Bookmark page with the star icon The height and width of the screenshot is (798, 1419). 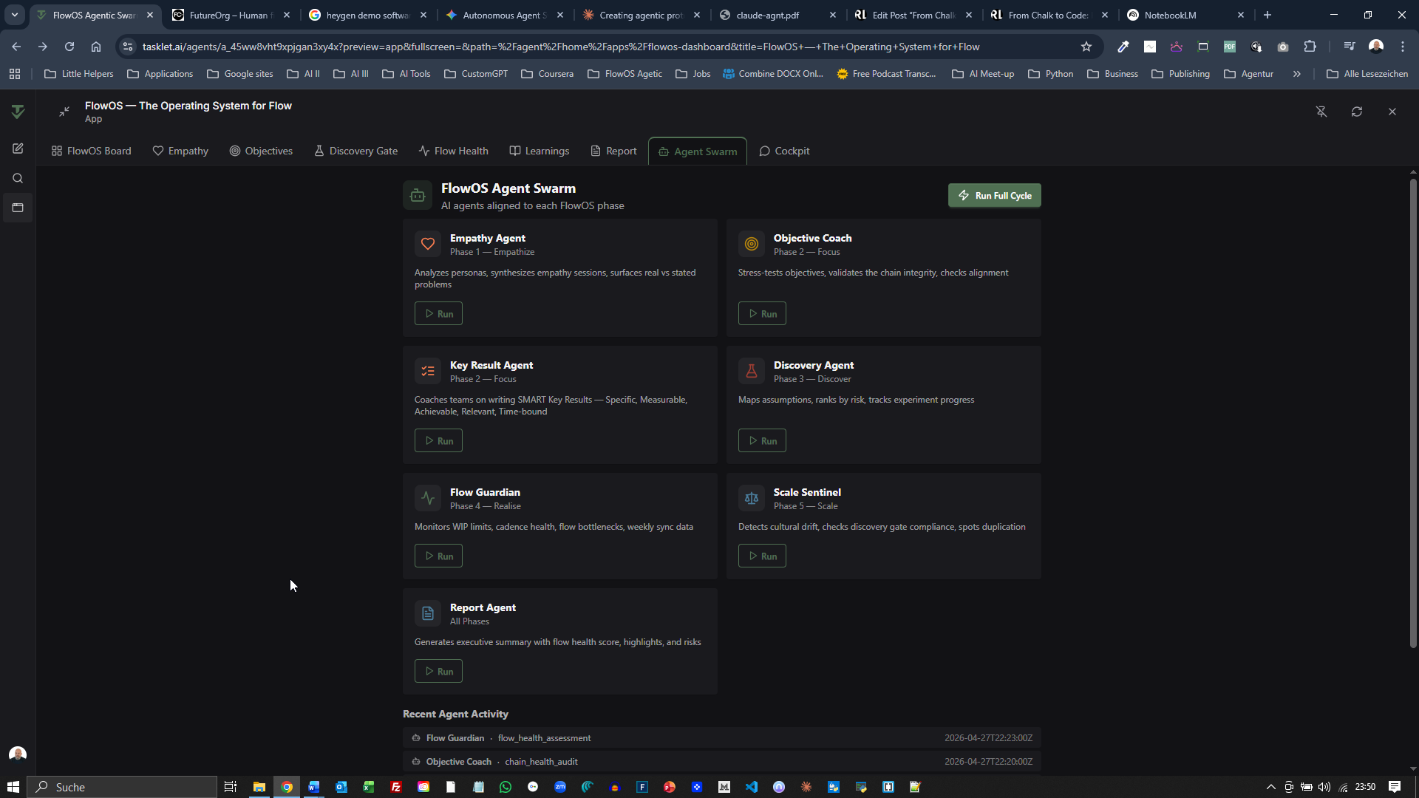pyautogui.click(x=1086, y=47)
